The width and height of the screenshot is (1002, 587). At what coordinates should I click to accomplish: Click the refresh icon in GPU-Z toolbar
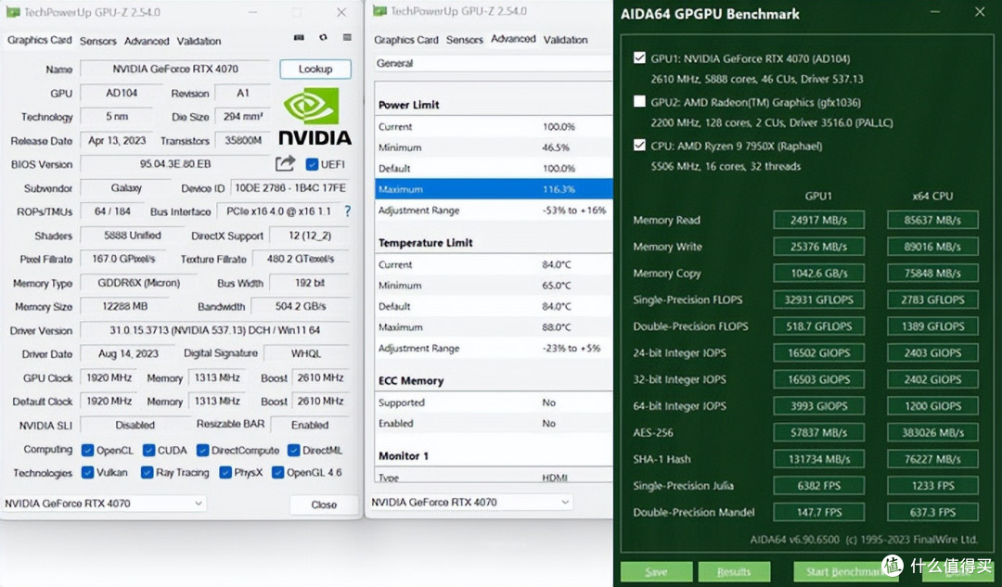(x=324, y=38)
